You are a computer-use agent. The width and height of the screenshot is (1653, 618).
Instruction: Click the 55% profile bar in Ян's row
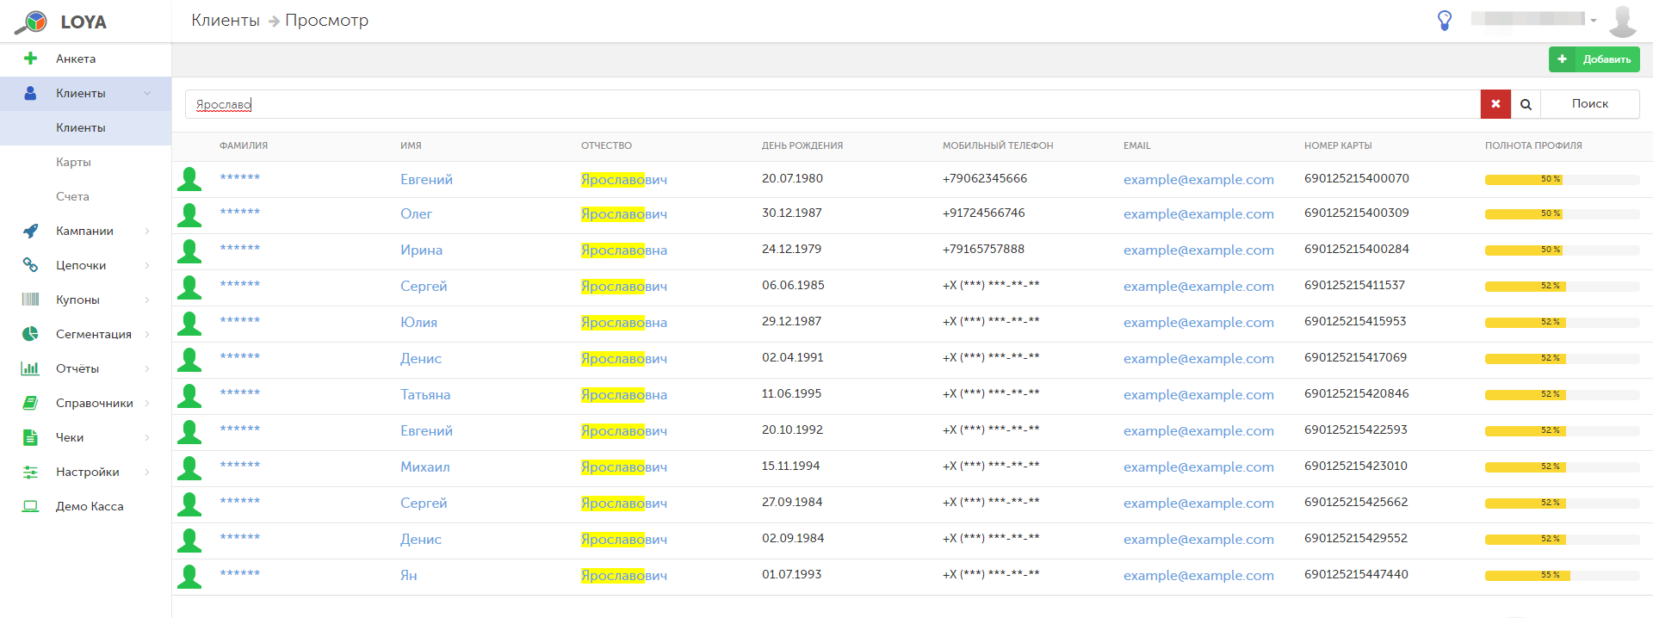tap(1563, 575)
